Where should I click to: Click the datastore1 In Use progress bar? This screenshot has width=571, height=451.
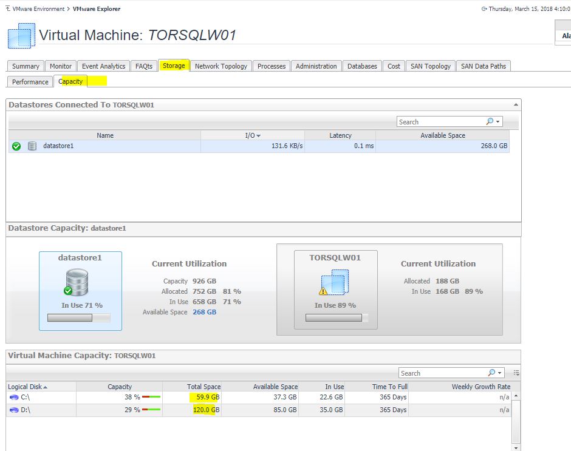pos(78,318)
